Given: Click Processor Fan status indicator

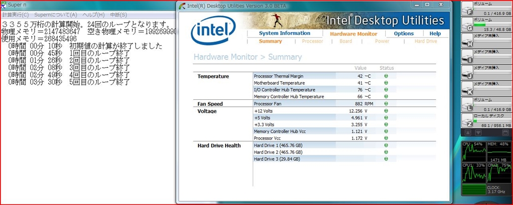Looking at the screenshot, I should pyautogui.click(x=386, y=103).
